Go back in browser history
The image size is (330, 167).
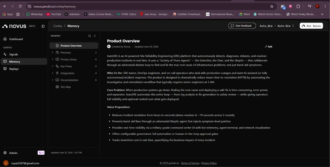click(x=5, y=6)
